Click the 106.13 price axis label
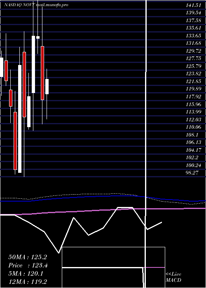The width and height of the screenshot is (206, 288). pyautogui.click(x=194, y=142)
